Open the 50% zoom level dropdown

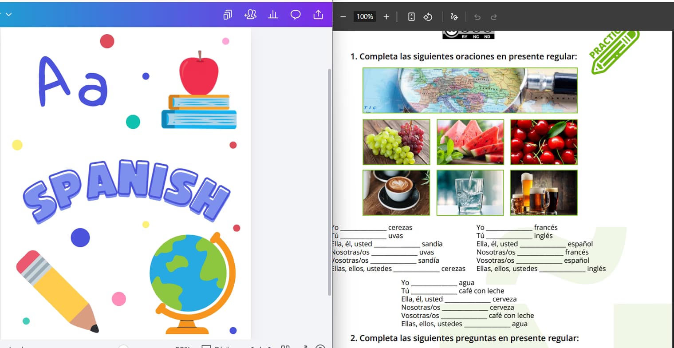182,346
